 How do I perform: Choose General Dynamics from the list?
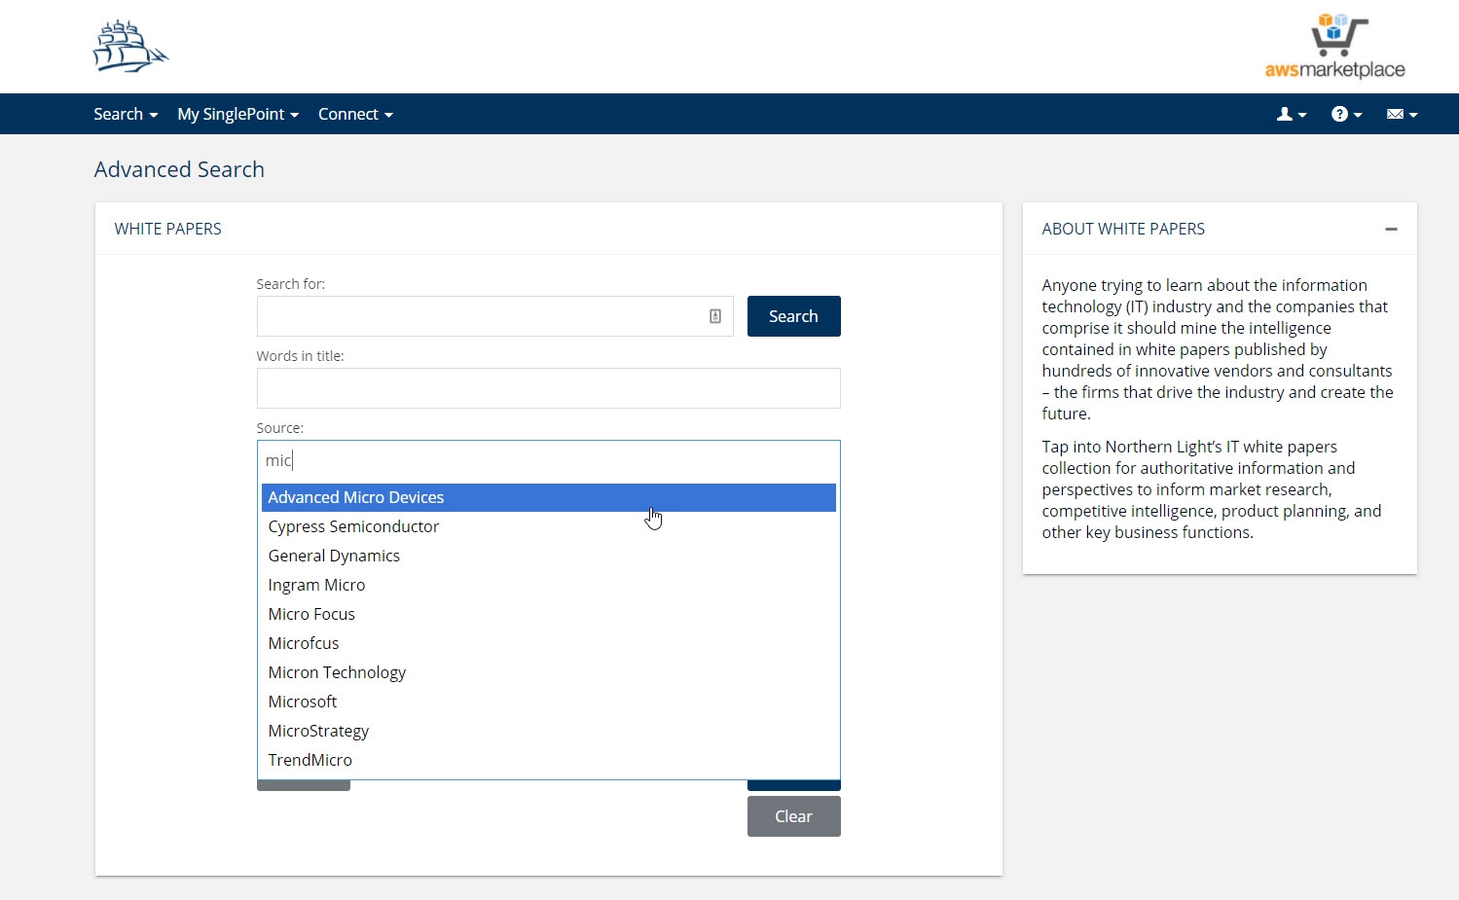click(x=548, y=556)
